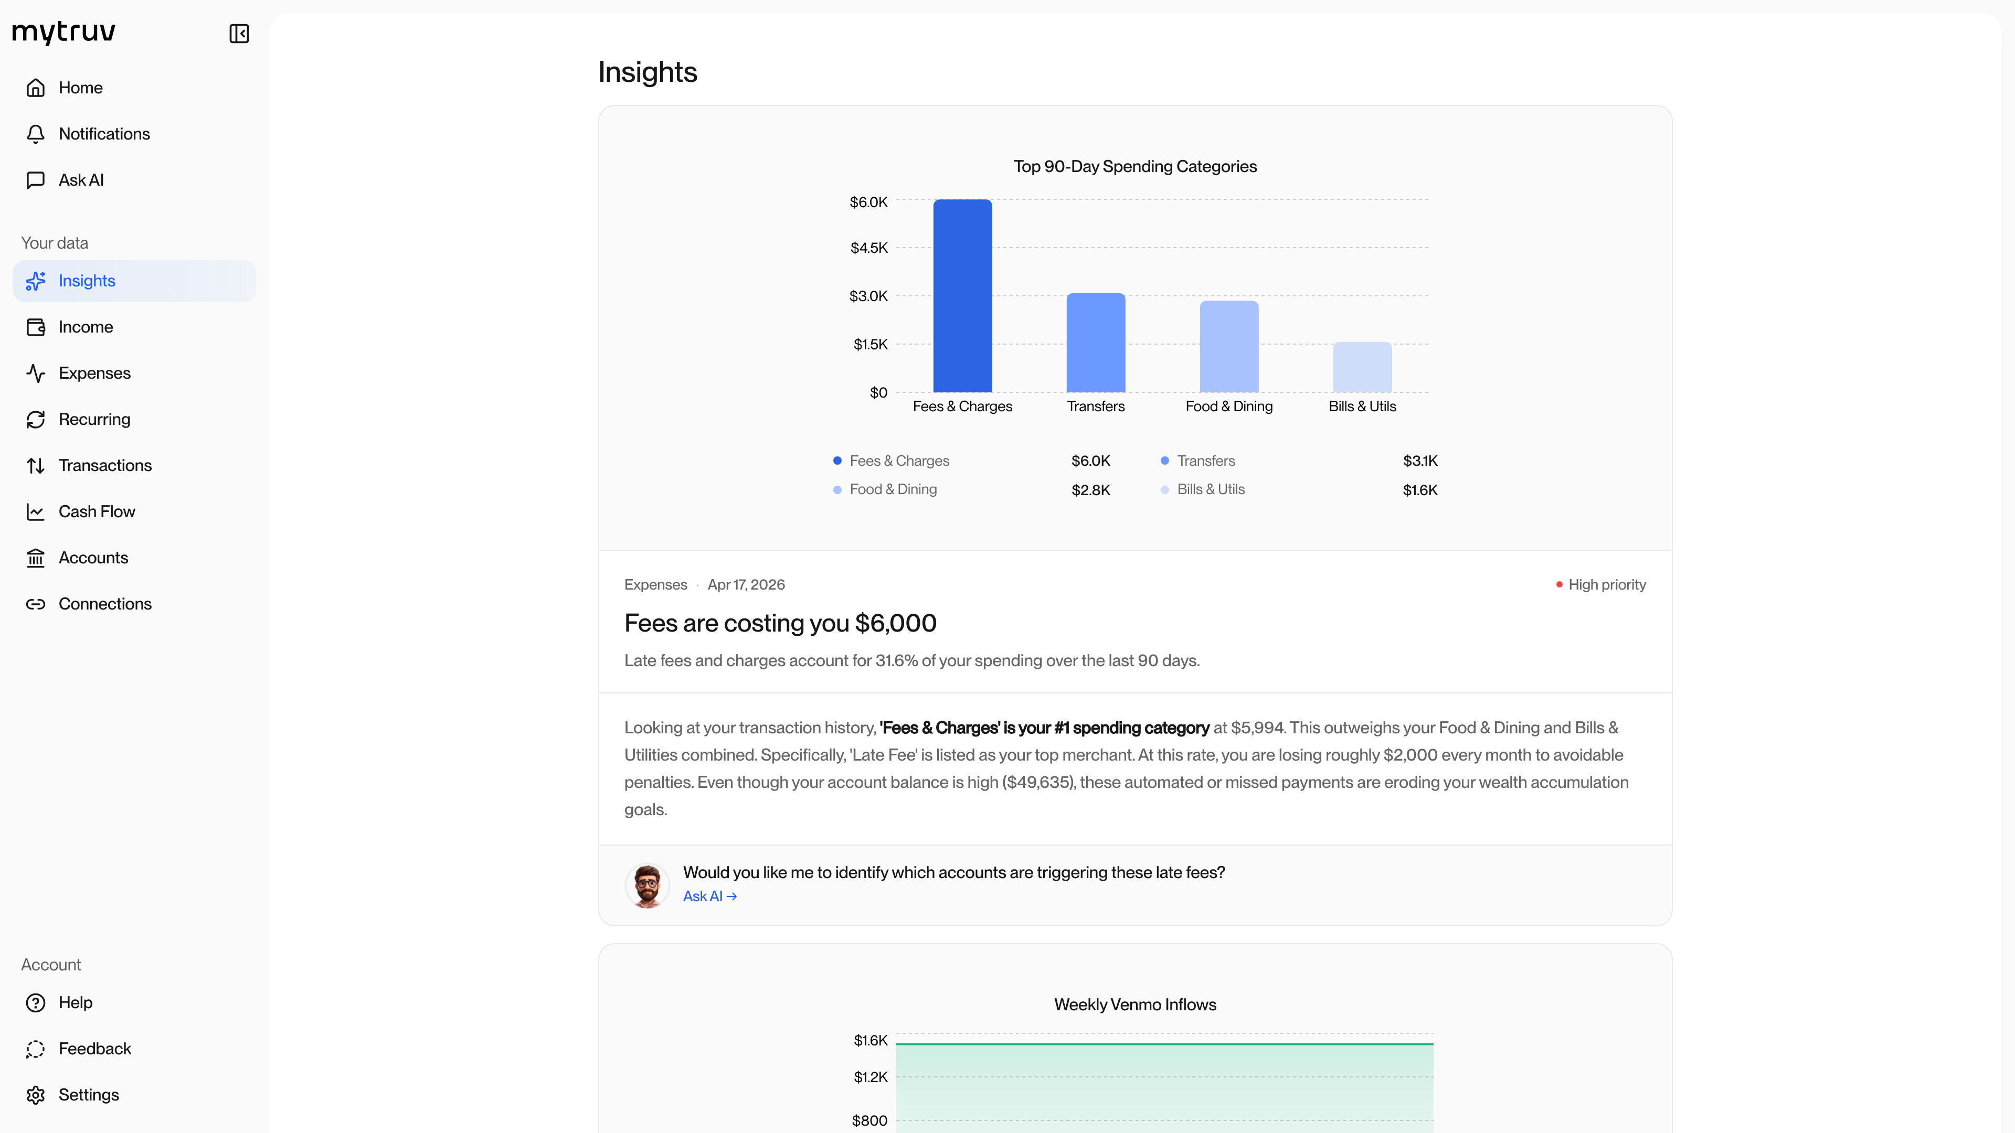Click the Feedback dashed bubble icon
This screenshot has height=1133, width=2015.
(x=35, y=1049)
